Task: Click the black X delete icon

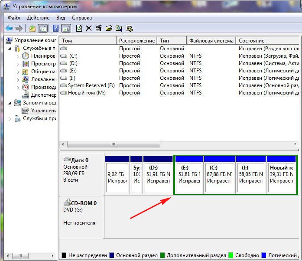Action: point(89,29)
